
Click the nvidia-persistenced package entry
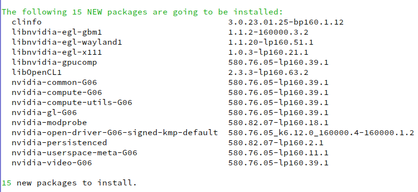tap(59, 143)
